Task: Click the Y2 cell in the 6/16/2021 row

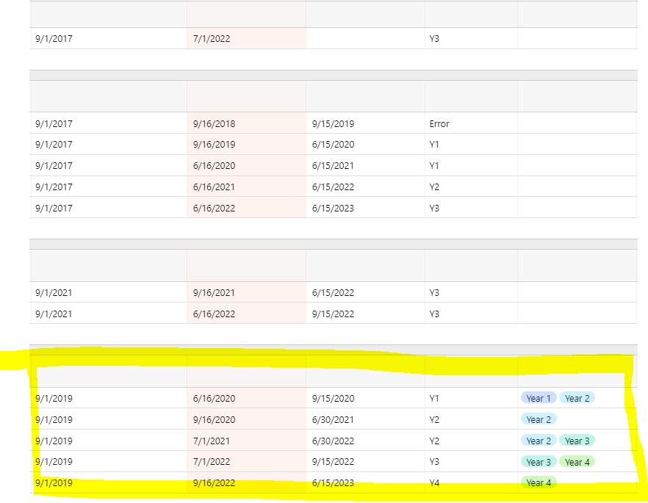Action: pos(471,187)
